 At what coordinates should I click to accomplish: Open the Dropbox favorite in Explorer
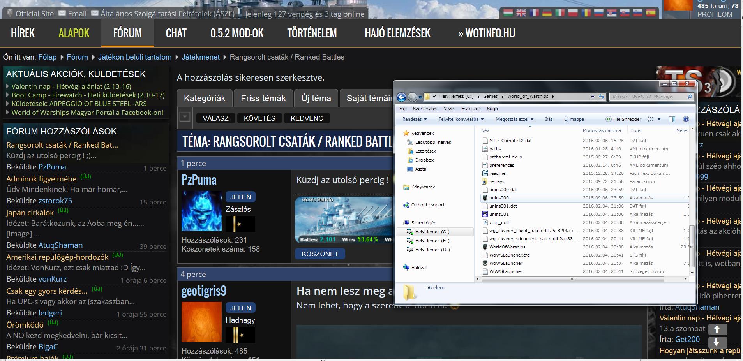424,160
